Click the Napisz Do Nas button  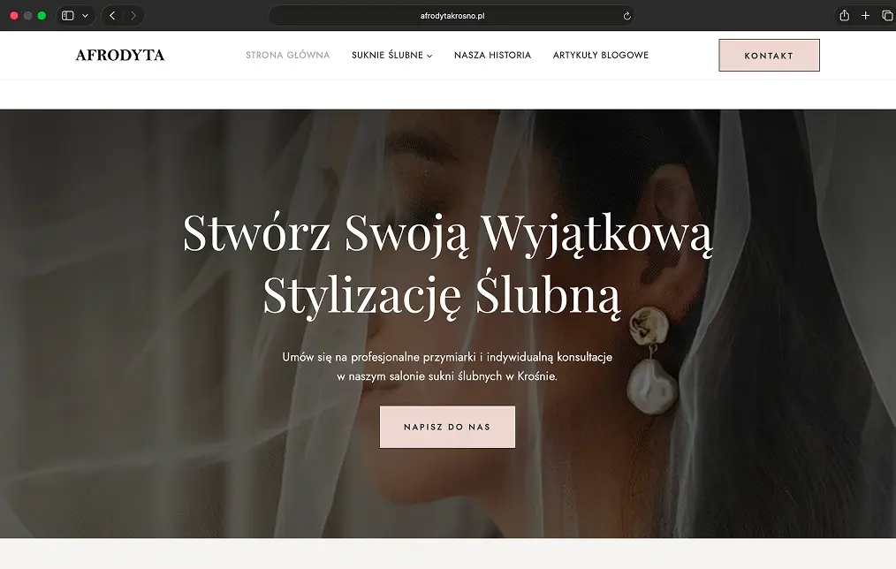click(447, 427)
